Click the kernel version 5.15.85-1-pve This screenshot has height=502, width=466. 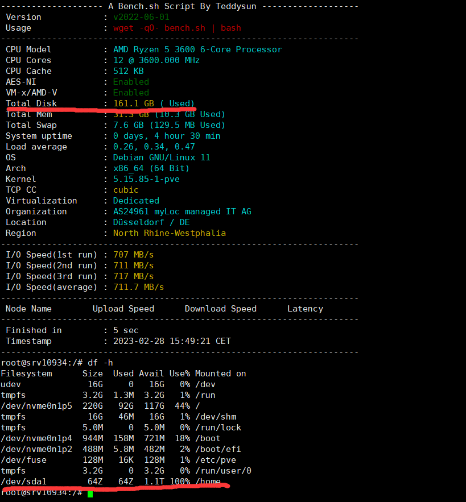coord(146,179)
